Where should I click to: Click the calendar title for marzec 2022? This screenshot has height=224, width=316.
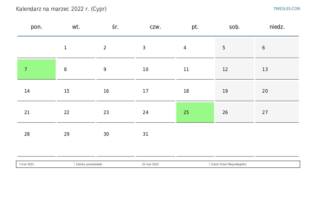[61, 9]
